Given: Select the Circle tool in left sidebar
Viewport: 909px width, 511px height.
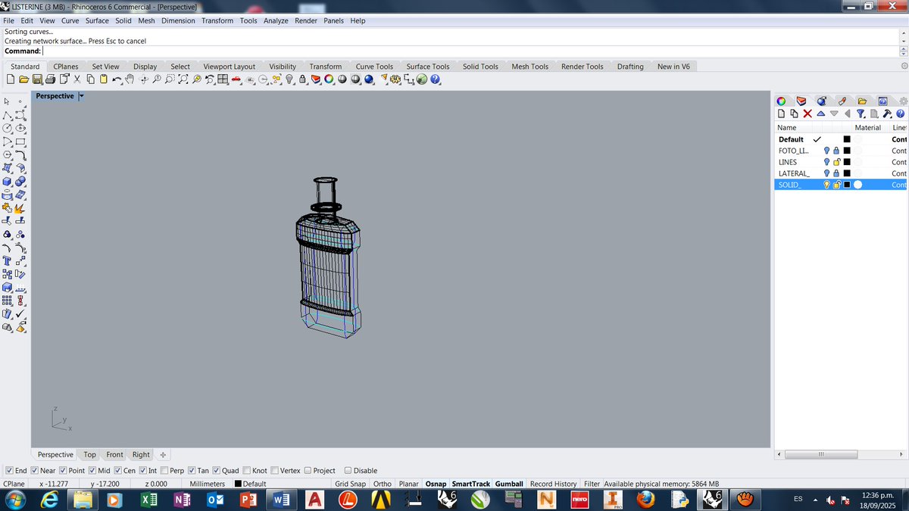Looking at the screenshot, I should point(7,128).
